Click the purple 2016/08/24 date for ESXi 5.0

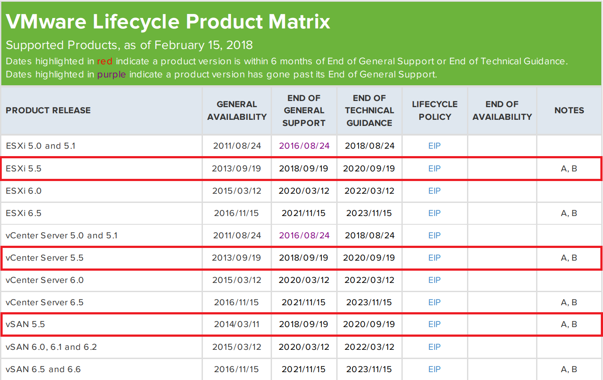(303, 146)
